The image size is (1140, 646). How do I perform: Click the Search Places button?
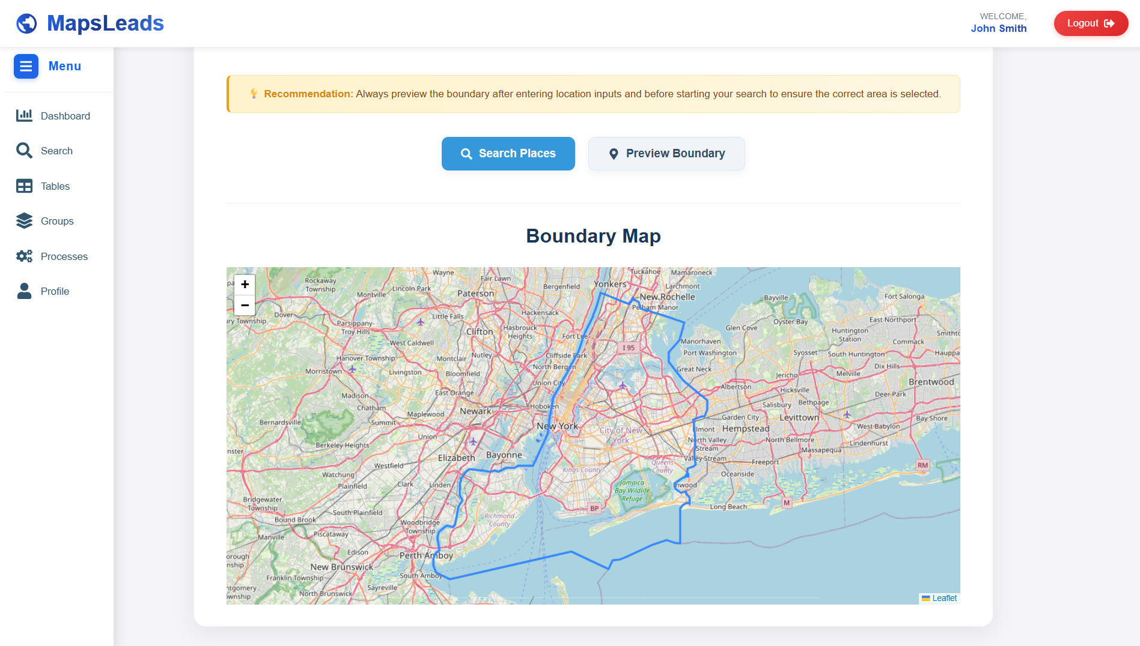coord(508,154)
